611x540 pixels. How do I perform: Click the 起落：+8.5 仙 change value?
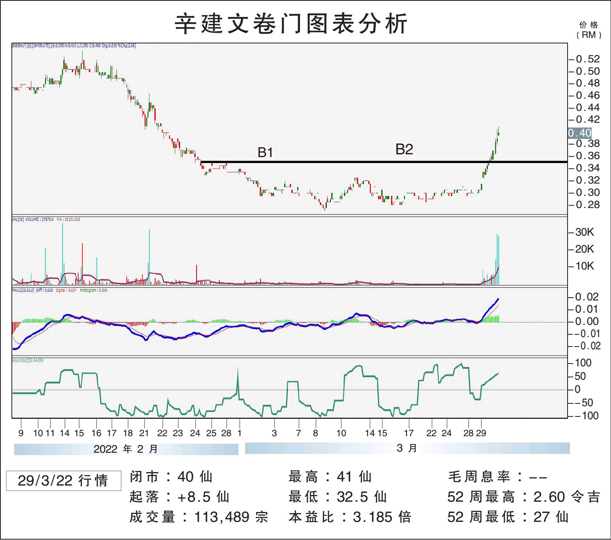pyautogui.click(x=180, y=497)
